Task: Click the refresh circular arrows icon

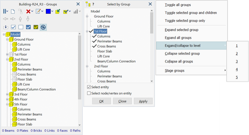Action: (43, 27)
